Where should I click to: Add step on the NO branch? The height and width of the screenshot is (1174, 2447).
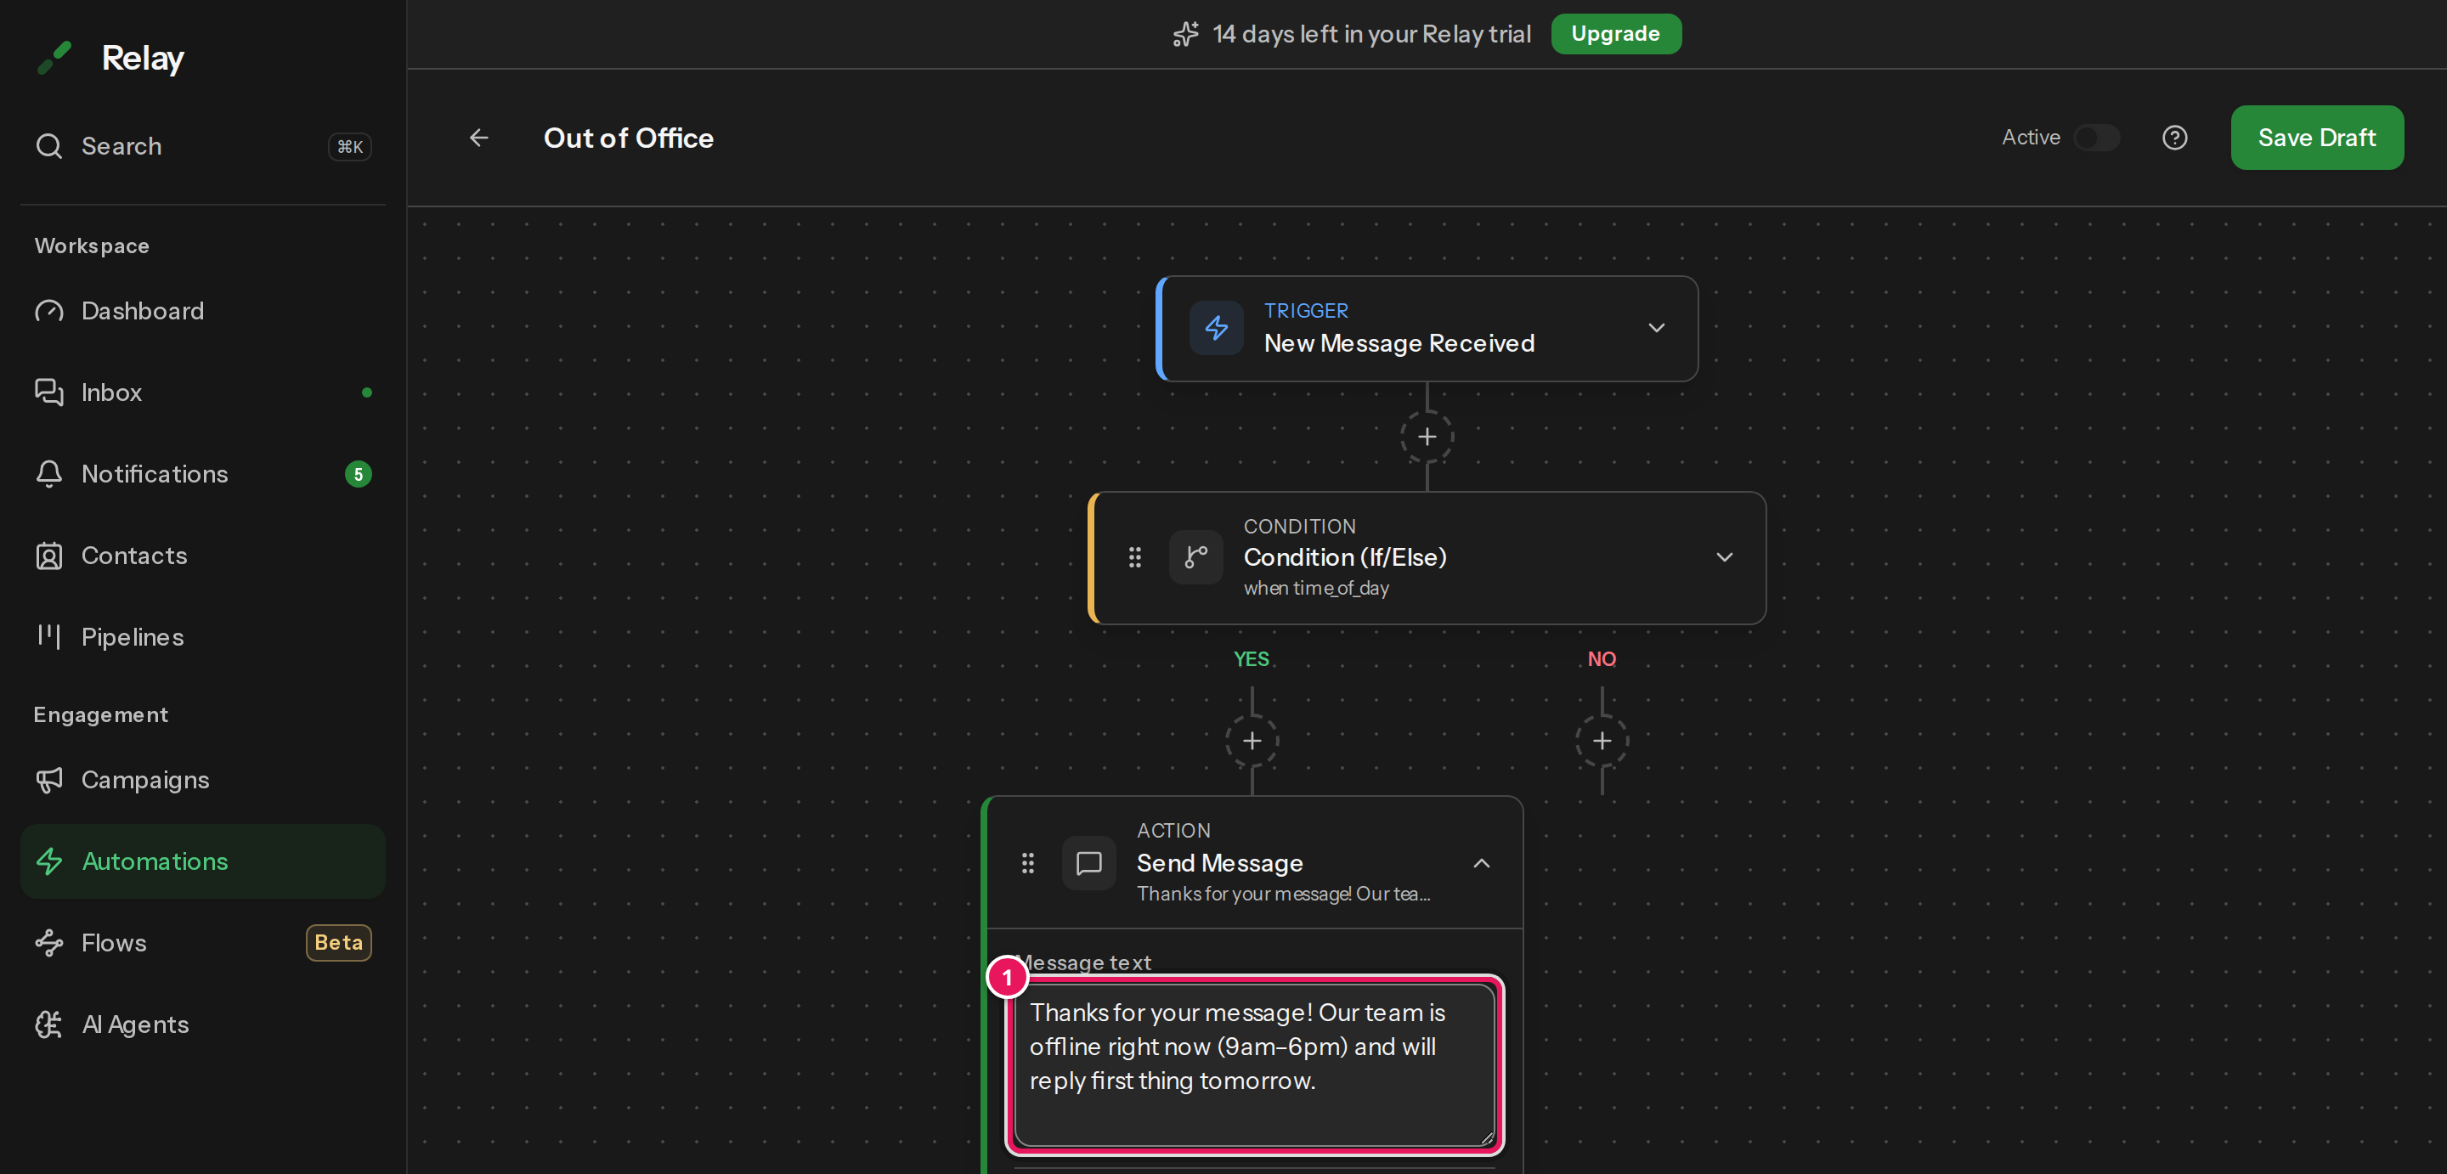click(1602, 741)
